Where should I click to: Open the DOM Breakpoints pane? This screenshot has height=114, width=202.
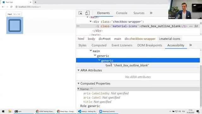coord(150,45)
